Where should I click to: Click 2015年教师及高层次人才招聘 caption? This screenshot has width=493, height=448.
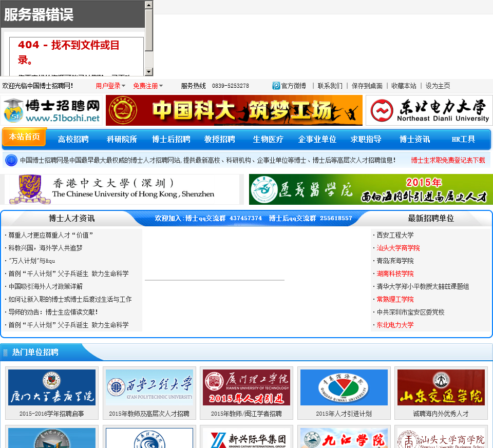pos(149,414)
